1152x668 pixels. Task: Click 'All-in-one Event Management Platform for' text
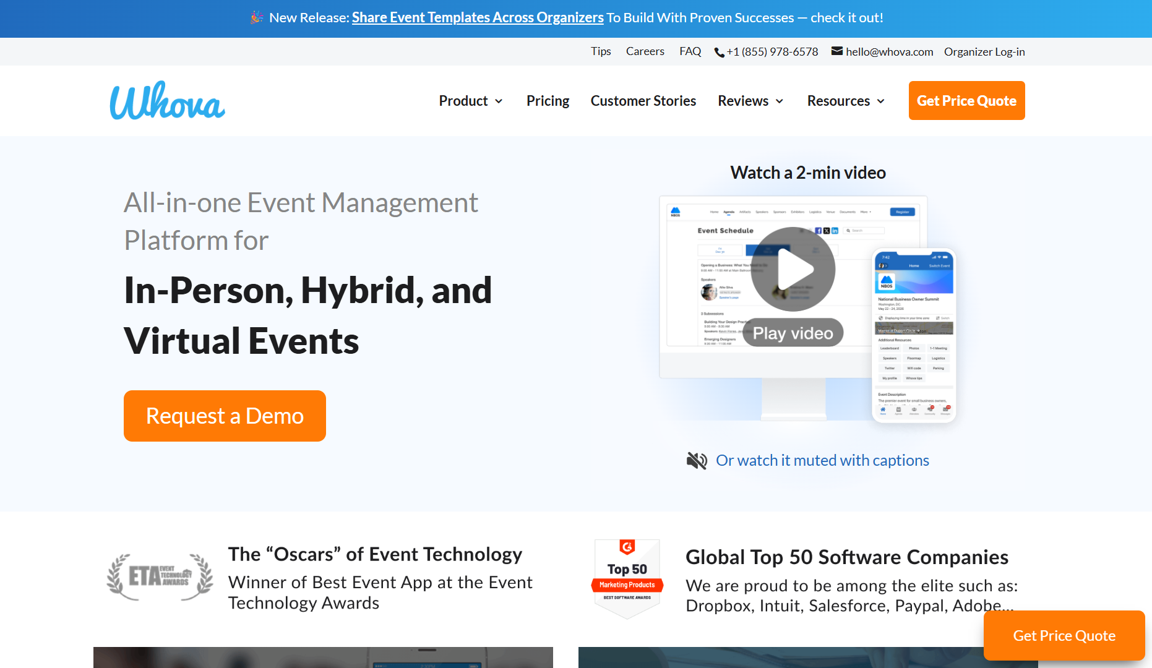point(301,221)
